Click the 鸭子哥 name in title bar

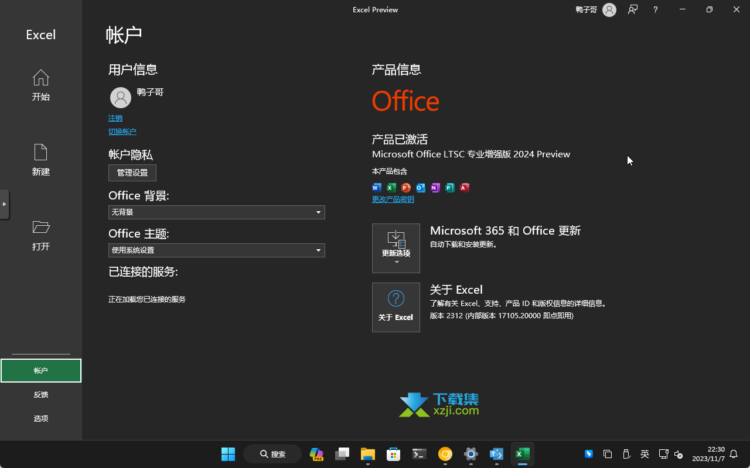coord(586,10)
